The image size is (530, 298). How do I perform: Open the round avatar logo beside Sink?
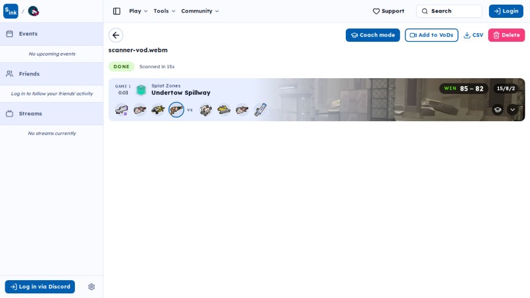click(33, 11)
